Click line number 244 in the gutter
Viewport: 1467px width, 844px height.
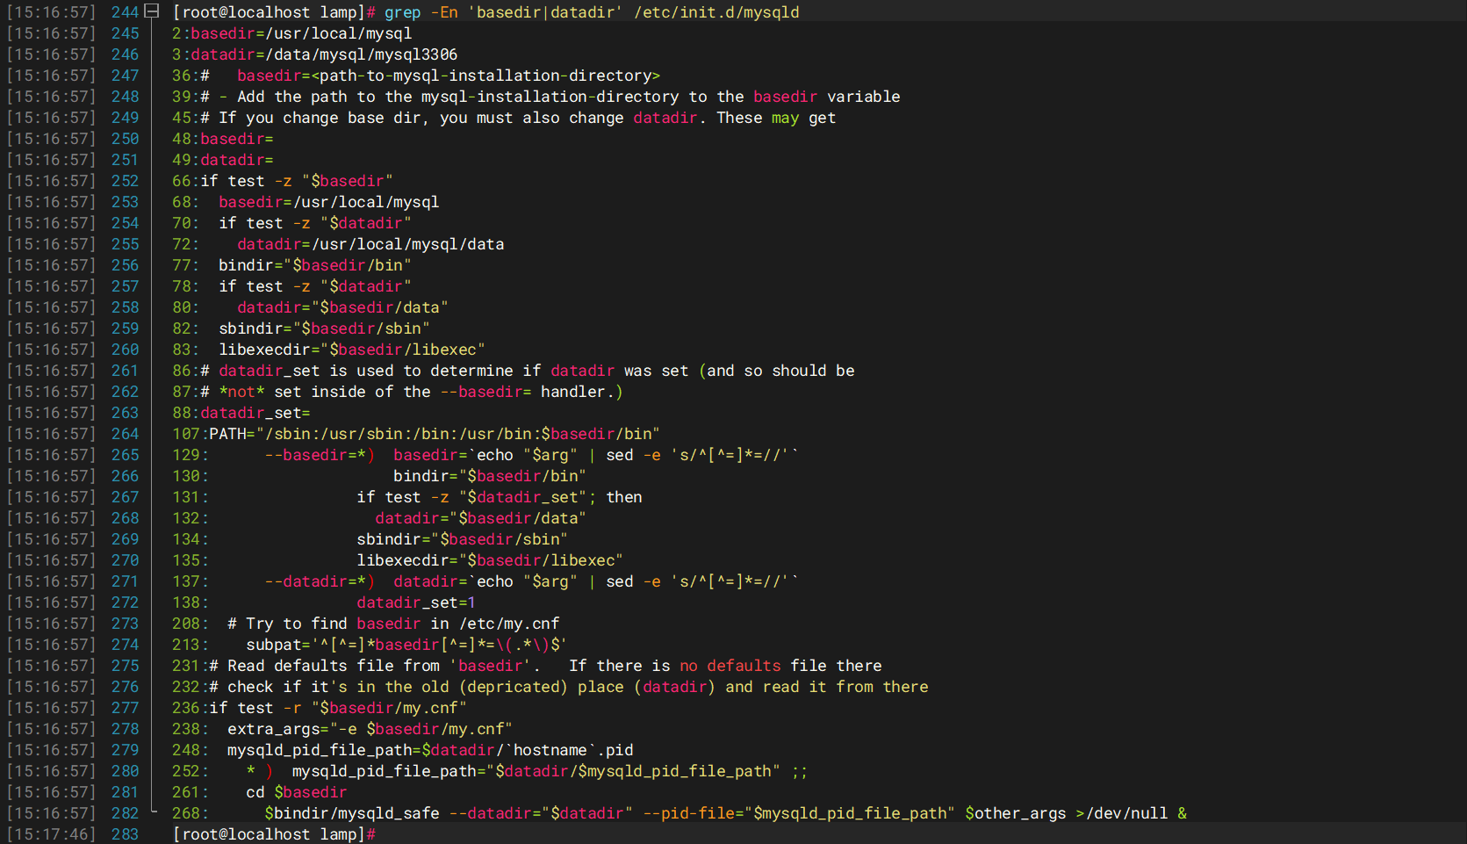[x=125, y=12]
